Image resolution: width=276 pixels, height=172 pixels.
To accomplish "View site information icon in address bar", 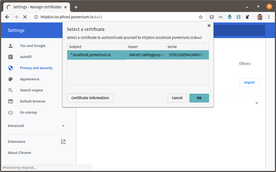I will point(36,17).
